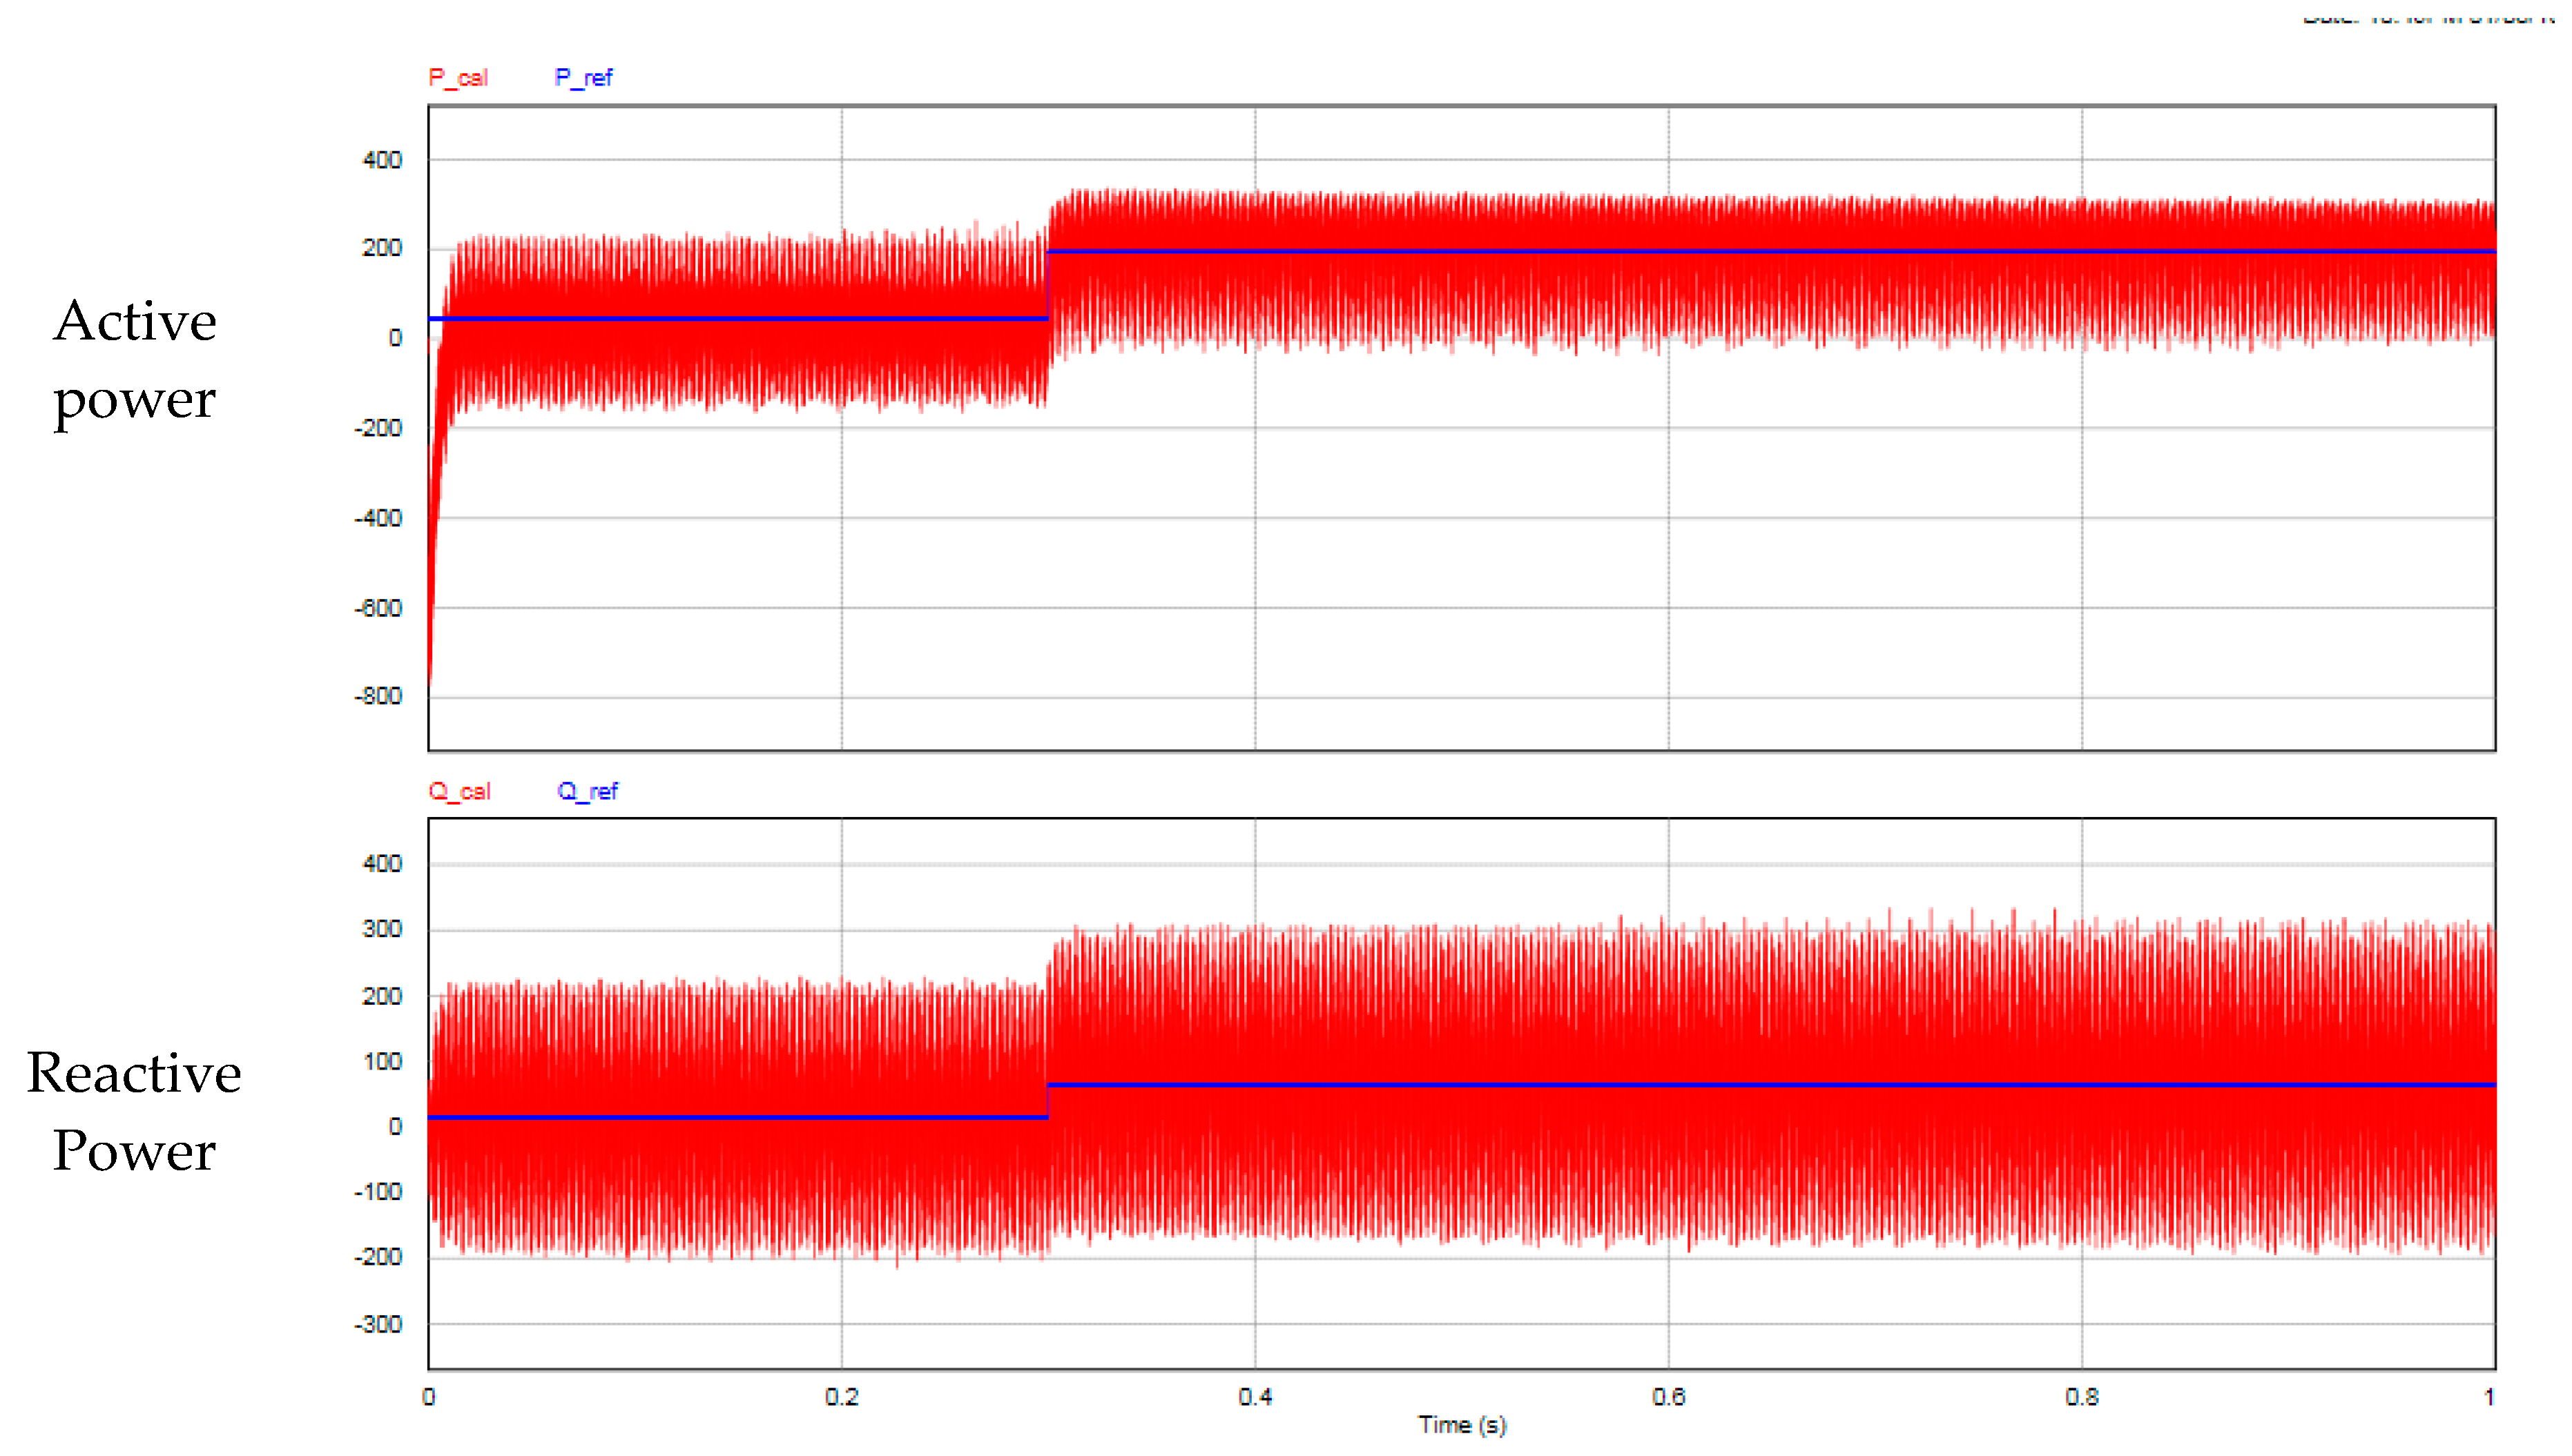The width and height of the screenshot is (2572, 1456).
Task: Select the P_cal legend label
Action: point(457,78)
